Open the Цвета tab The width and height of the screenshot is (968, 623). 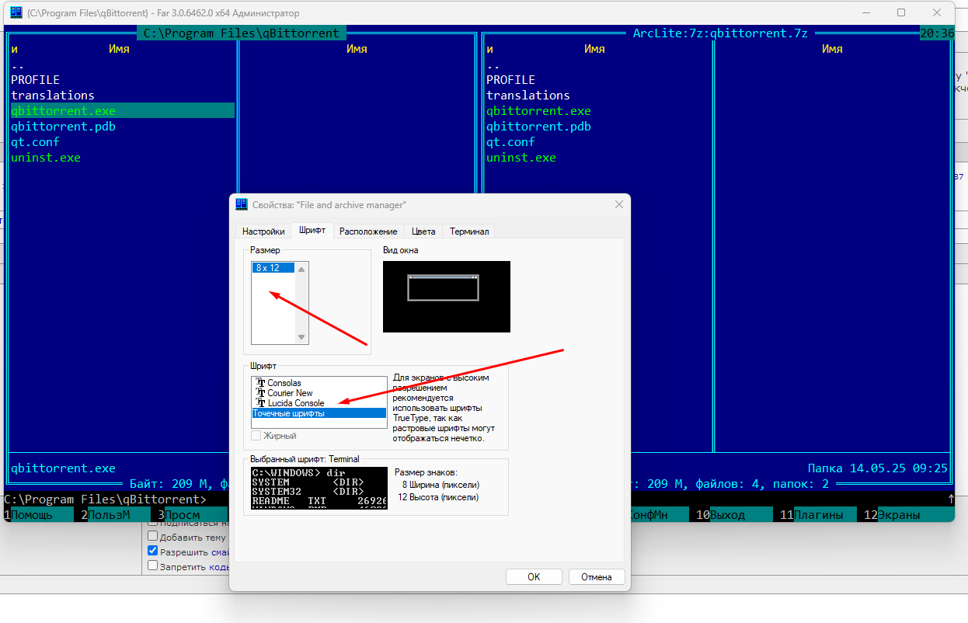423,231
